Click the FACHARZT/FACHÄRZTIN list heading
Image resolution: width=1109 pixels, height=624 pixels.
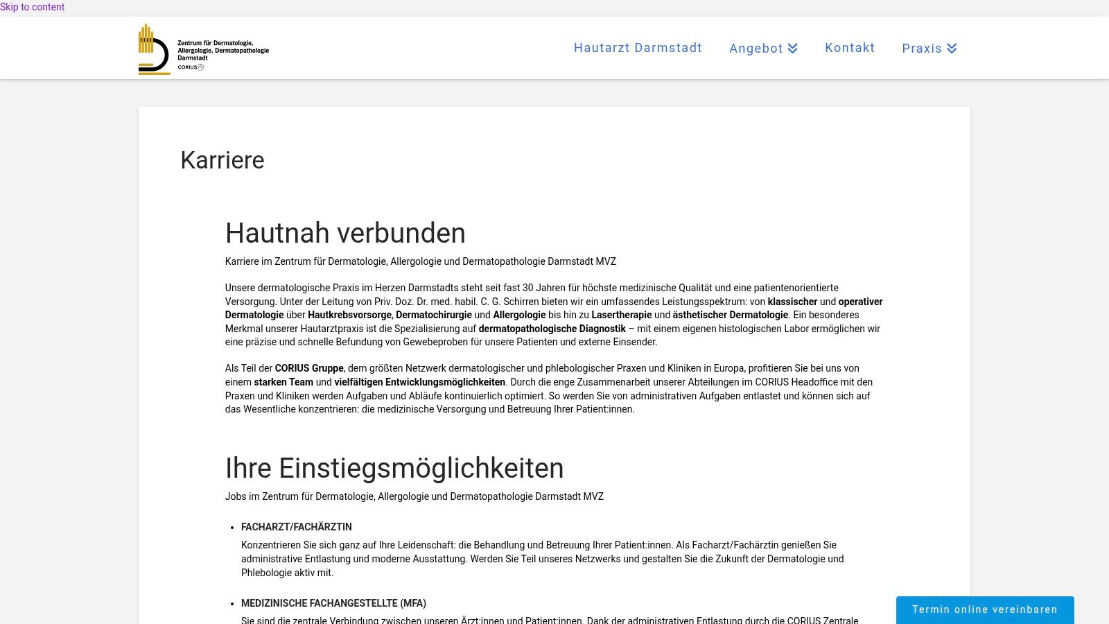297,527
